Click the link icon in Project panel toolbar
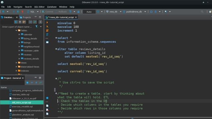Image resolution: width=212 pixels, height=119 pixels. tap(40, 83)
